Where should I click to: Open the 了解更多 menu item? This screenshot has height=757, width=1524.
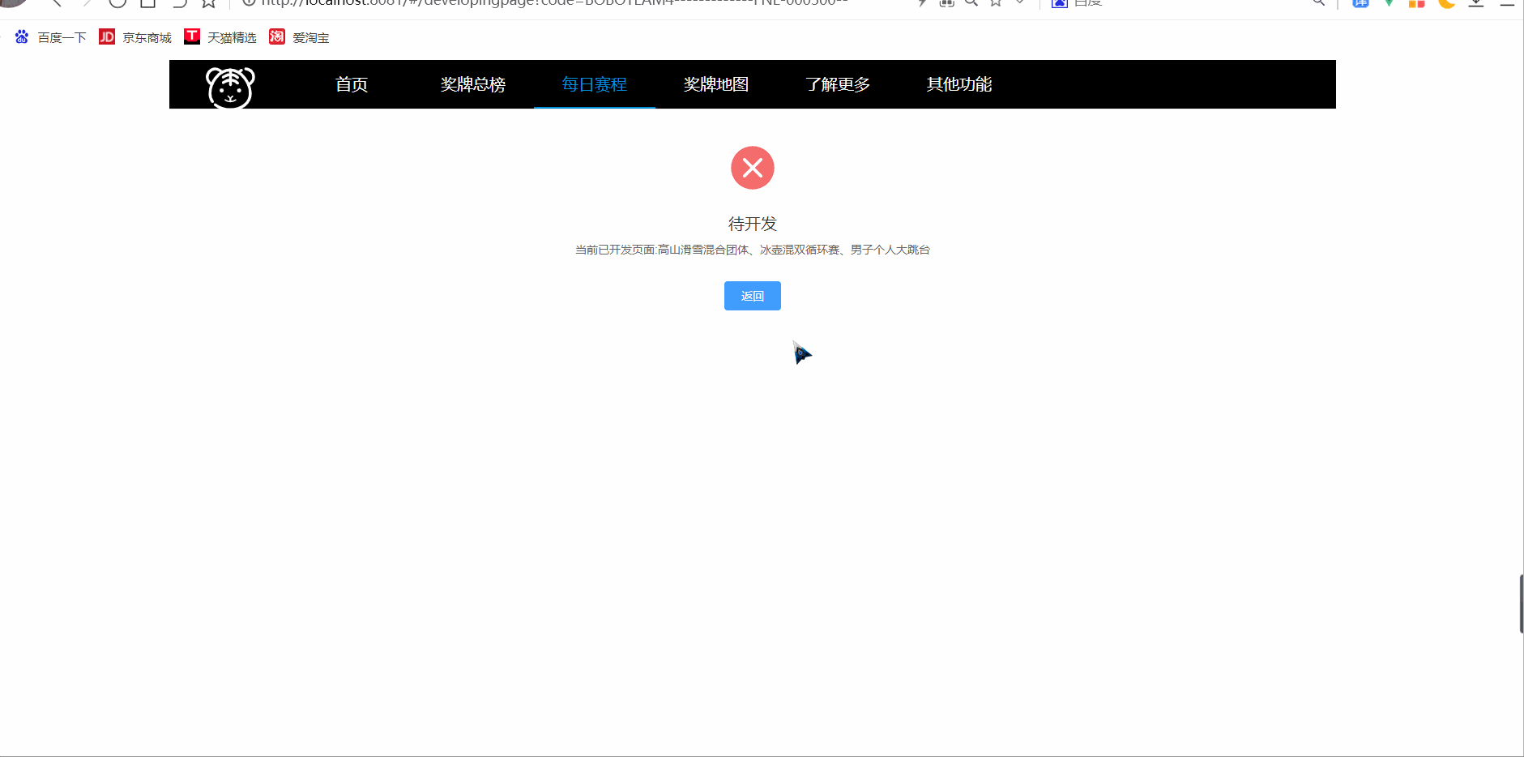837,84
